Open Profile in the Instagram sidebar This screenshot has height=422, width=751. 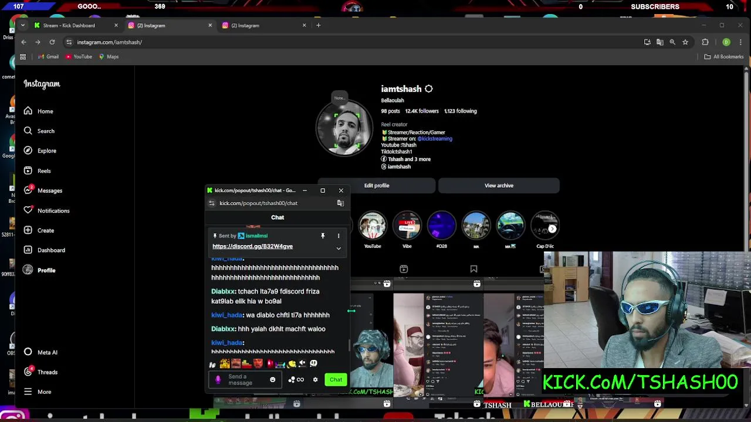[x=39, y=270]
